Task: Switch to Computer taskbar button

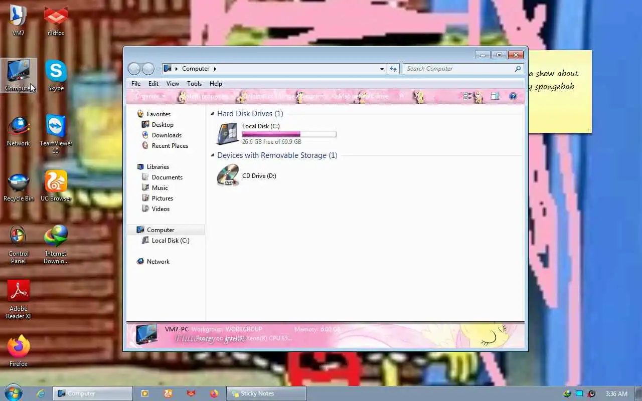Action: tap(93, 393)
